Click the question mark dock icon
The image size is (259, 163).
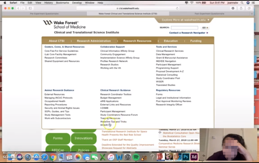(153, 157)
